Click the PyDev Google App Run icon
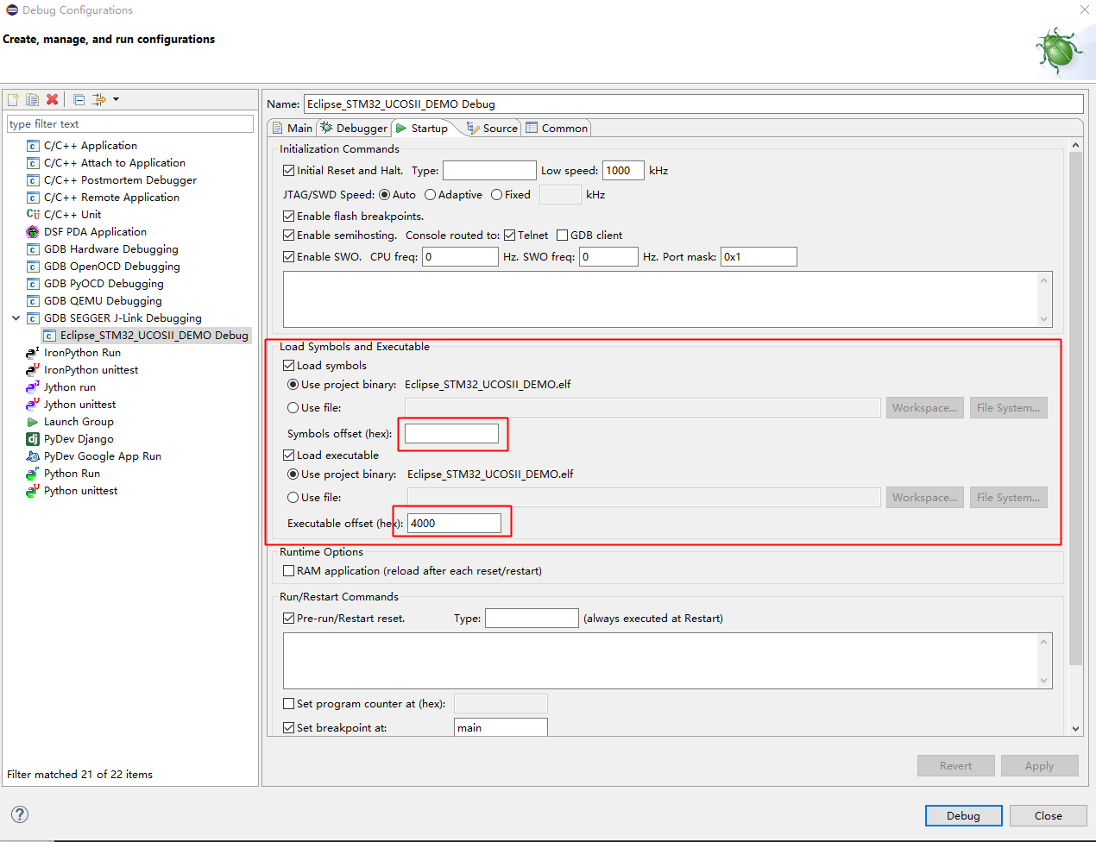The width and height of the screenshot is (1096, 842). coord(33,456)
